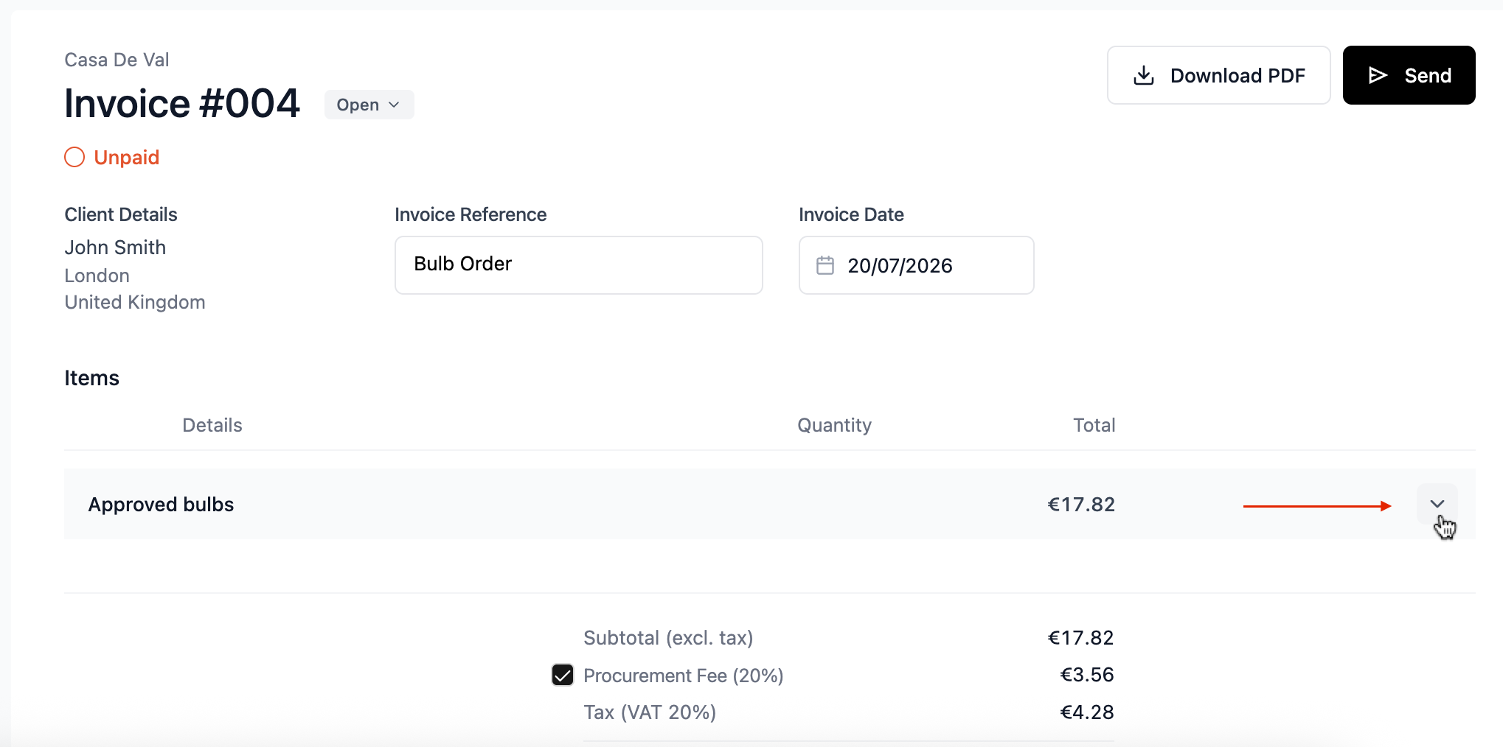Click the Unpaid status circle icon
This screenshot has width=1503, height=747.
click(x=74, y=157)
